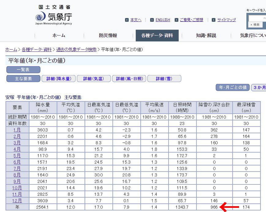The image size is (266, 212).
Task: Click the 平均風速 column header
Action: tap(154, 108)
